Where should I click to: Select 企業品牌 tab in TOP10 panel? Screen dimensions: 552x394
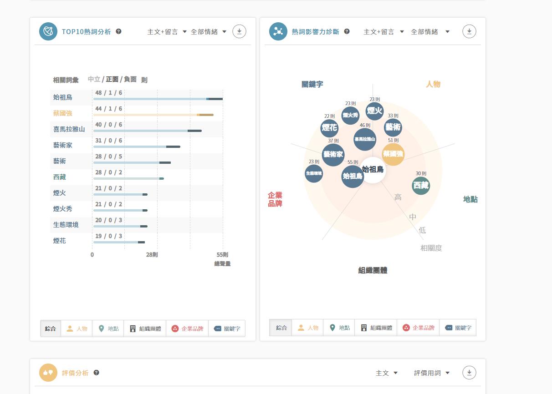(187, 328)
